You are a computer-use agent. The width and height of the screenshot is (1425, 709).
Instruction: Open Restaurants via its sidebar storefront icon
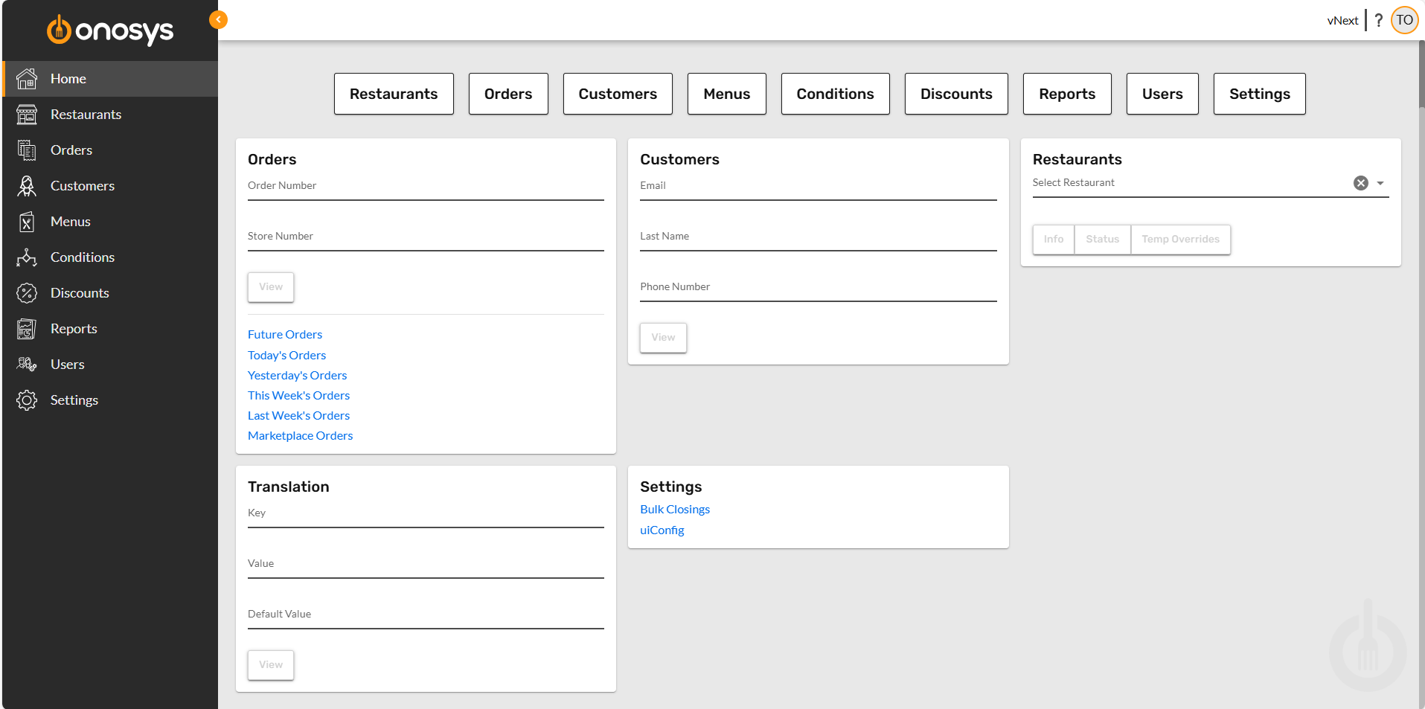pyautogui.click(x=27, y=114)
